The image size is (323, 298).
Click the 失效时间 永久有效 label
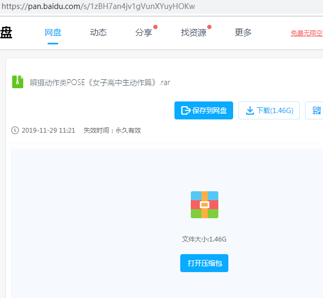[112, 130]
